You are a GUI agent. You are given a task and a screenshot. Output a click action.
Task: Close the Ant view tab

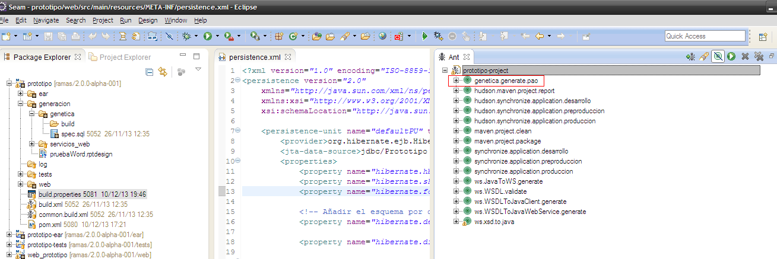pyautogui.click(x=467, y=57)
